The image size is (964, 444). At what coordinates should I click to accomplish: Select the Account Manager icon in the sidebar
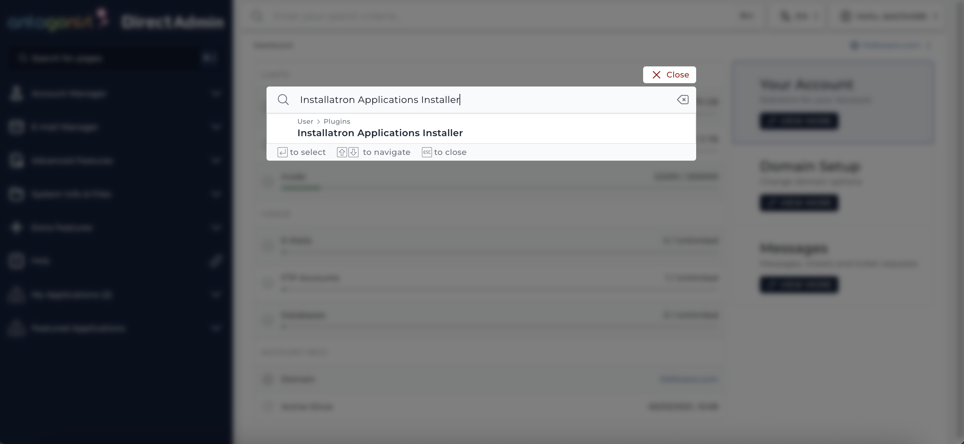click(16, 94)
